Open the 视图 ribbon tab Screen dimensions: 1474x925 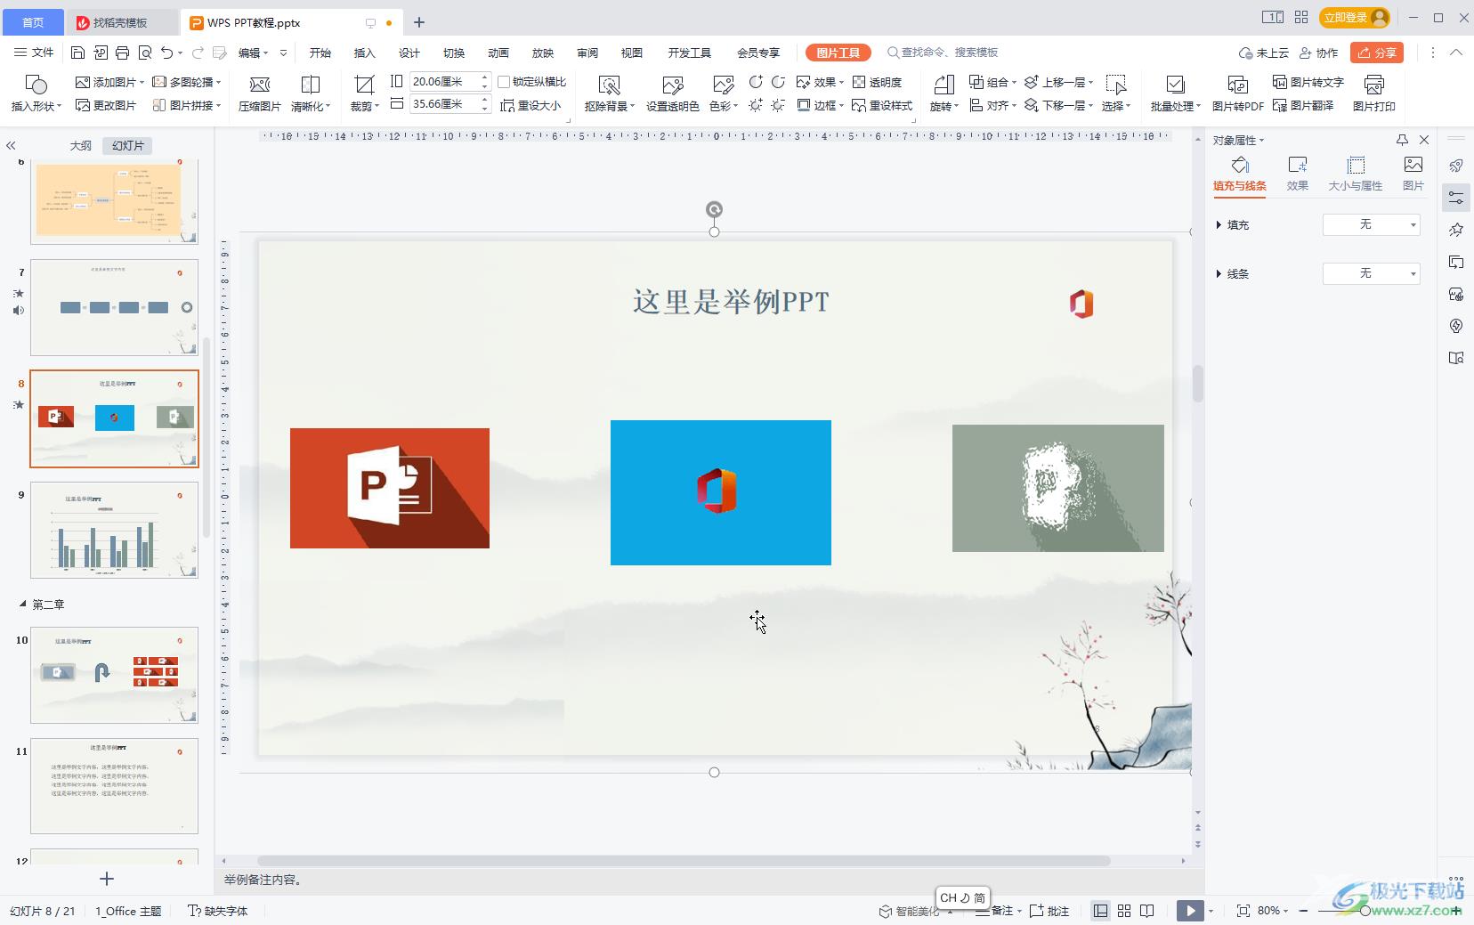tap(632, 53)
